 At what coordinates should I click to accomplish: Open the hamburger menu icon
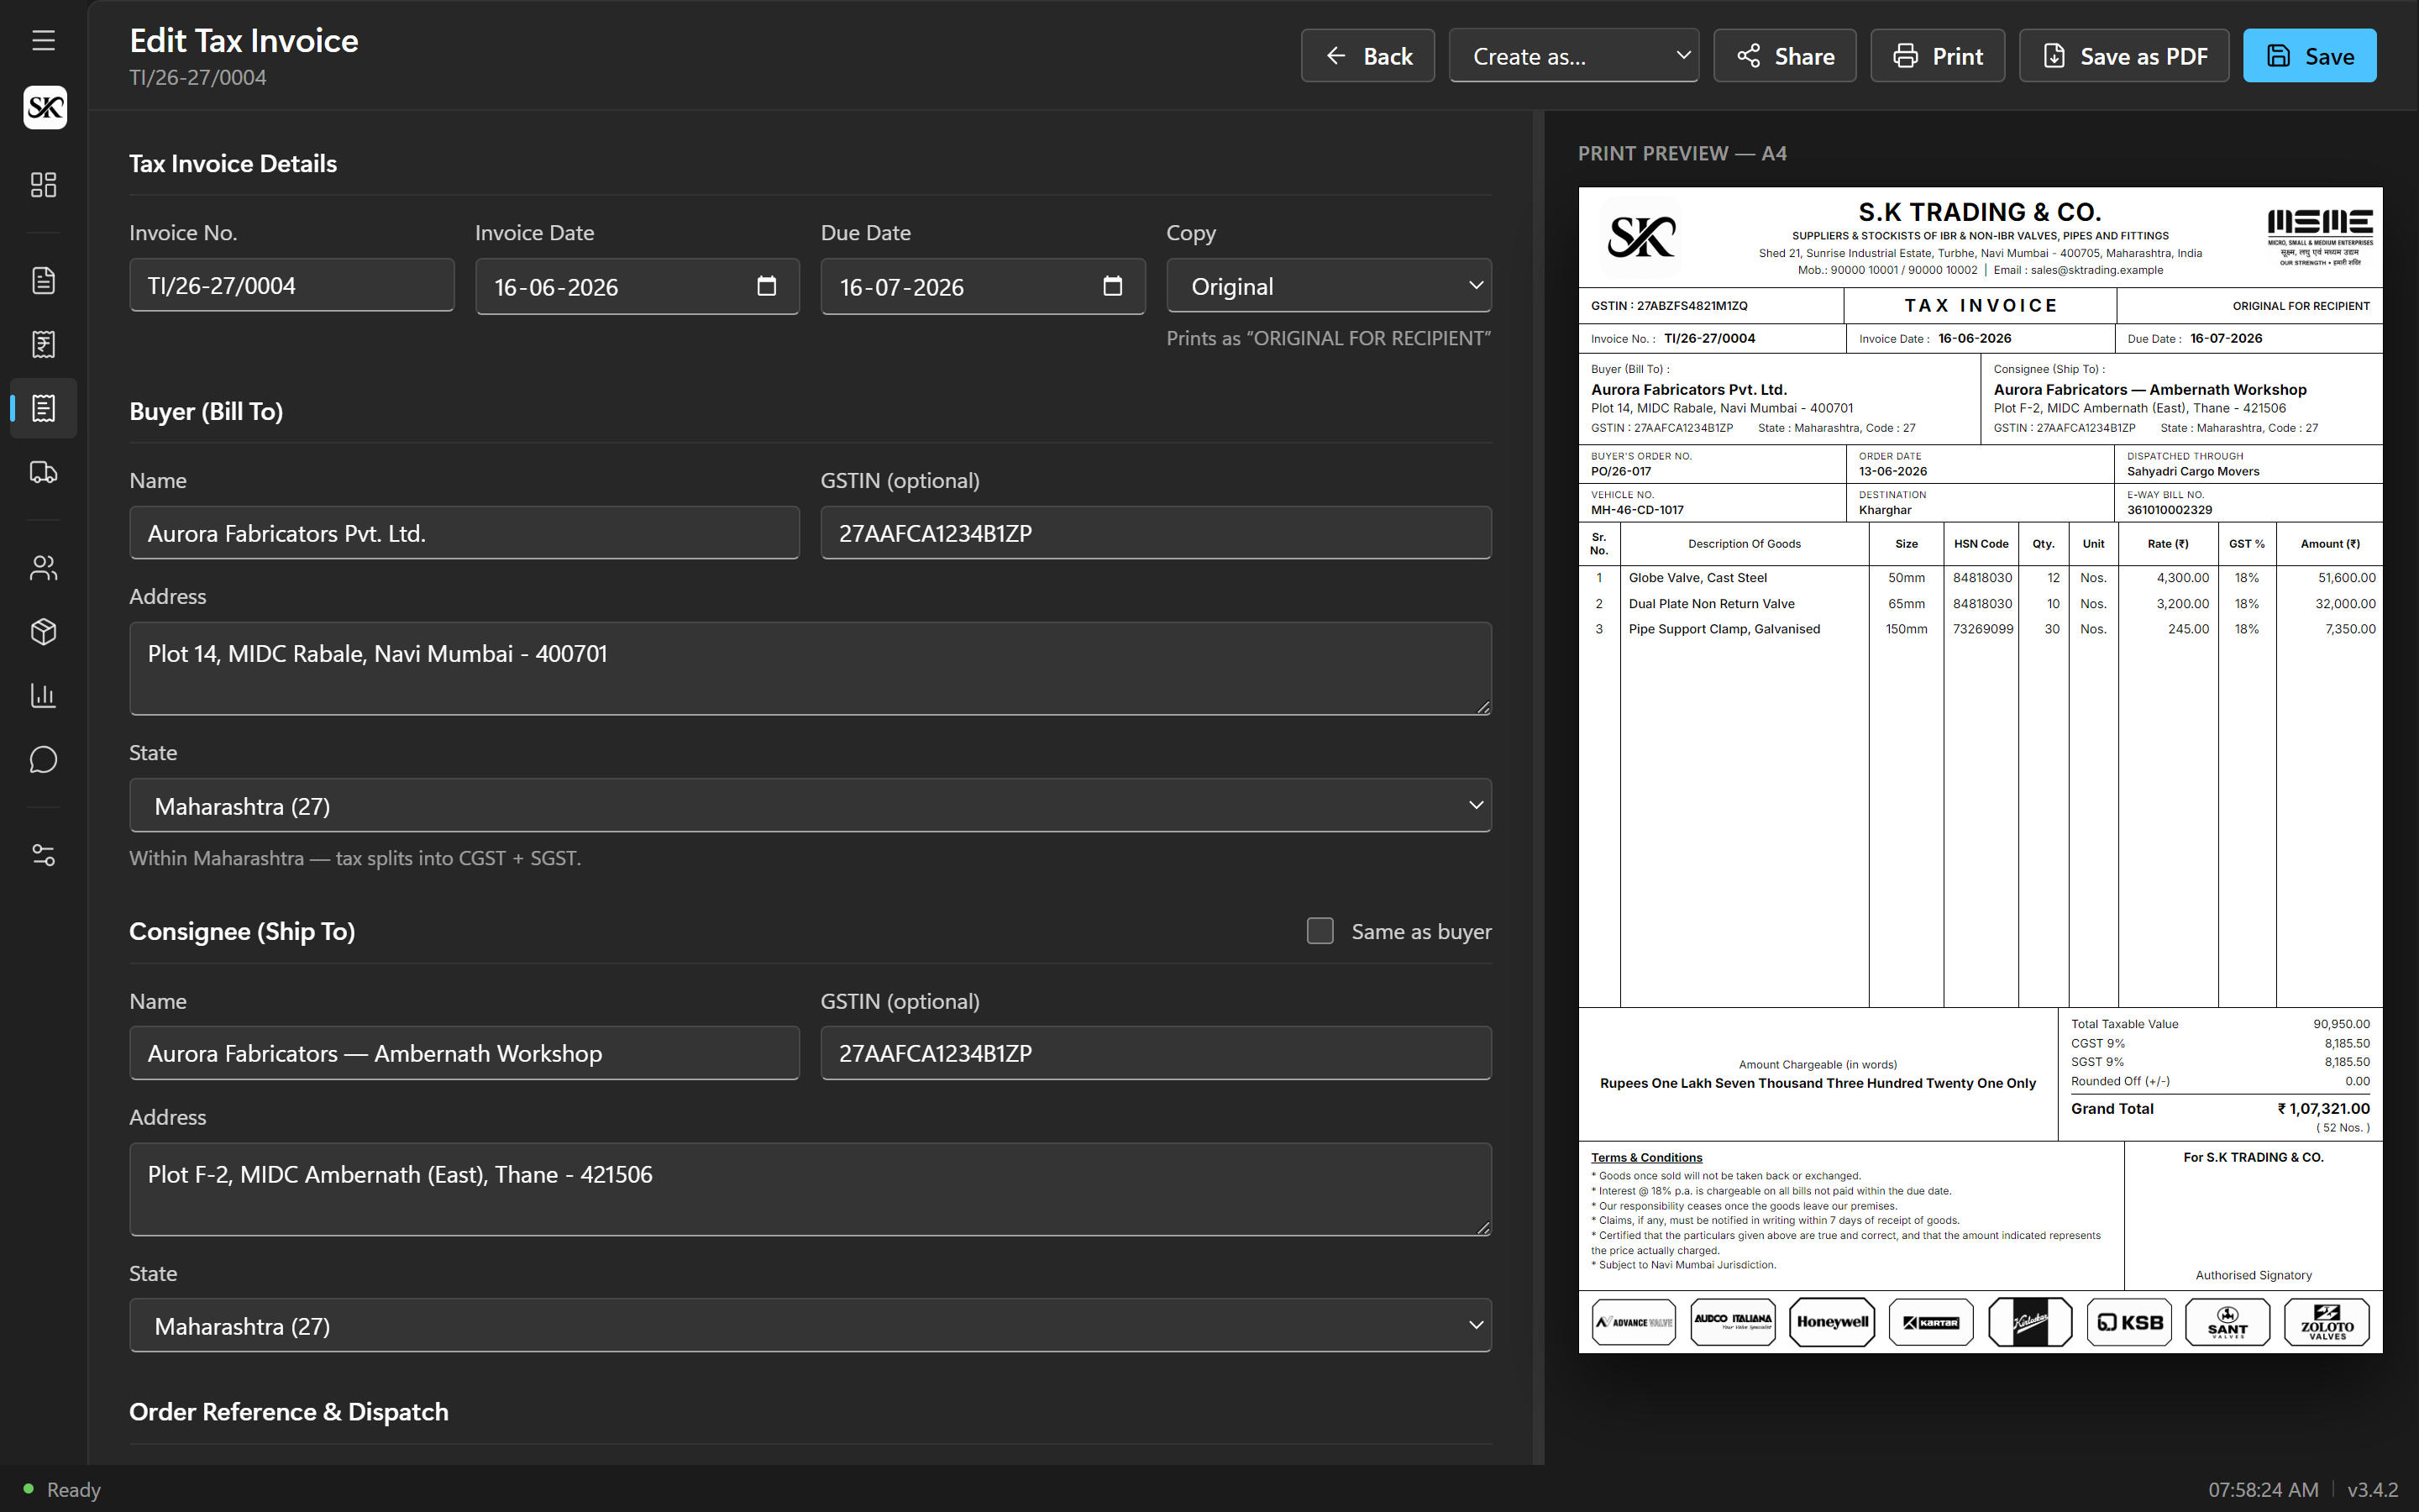[x=43, y=40]
